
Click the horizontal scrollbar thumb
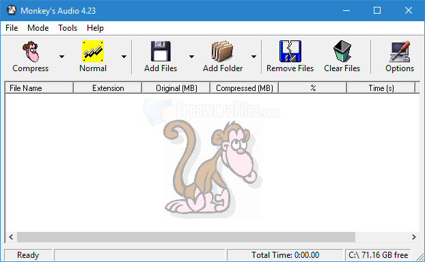point(187,237)
